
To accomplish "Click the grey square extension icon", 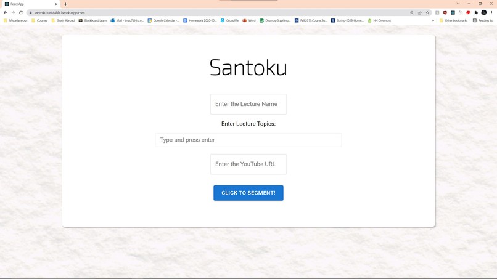I will click(437, 13).
